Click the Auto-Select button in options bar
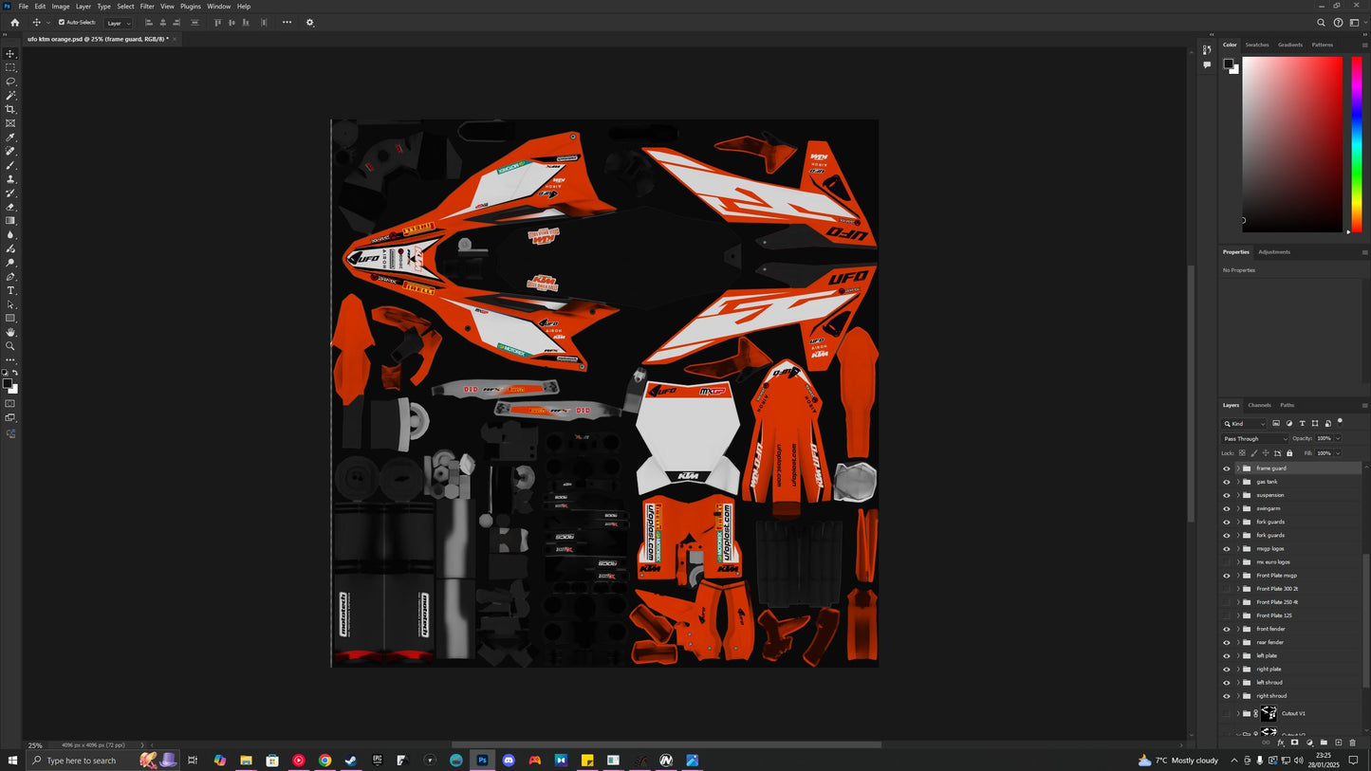Image resolution: width=1371 pixels, height=771 pixels. (76, 22)
